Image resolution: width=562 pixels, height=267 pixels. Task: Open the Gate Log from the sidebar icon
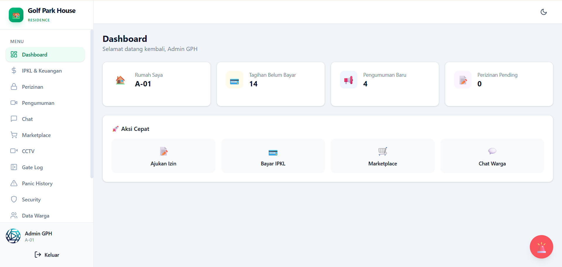point(14,167)
